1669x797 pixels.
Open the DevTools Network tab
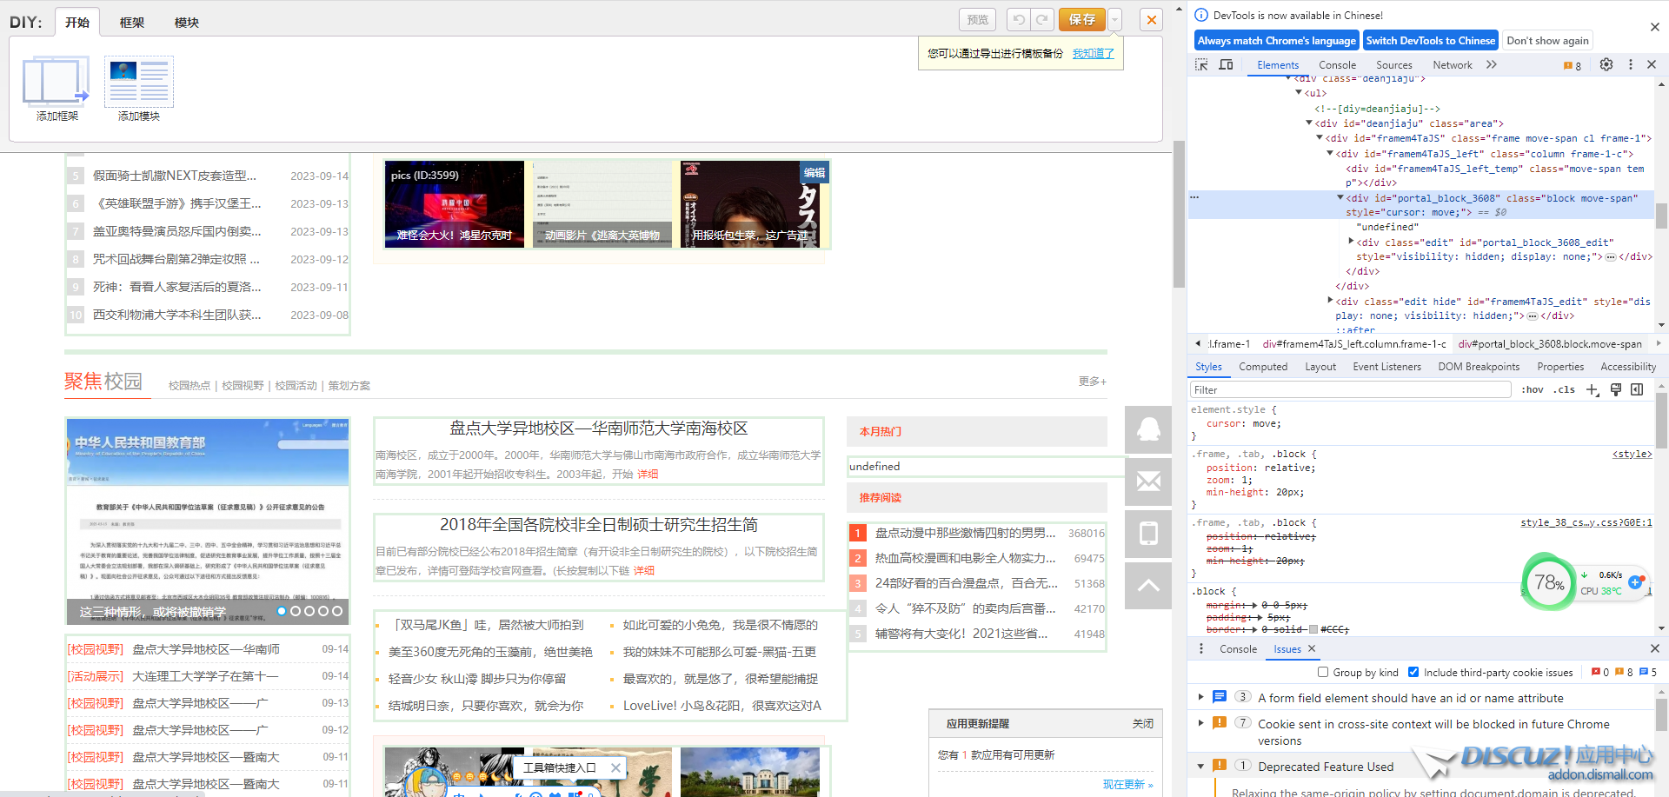point(1452,65)
